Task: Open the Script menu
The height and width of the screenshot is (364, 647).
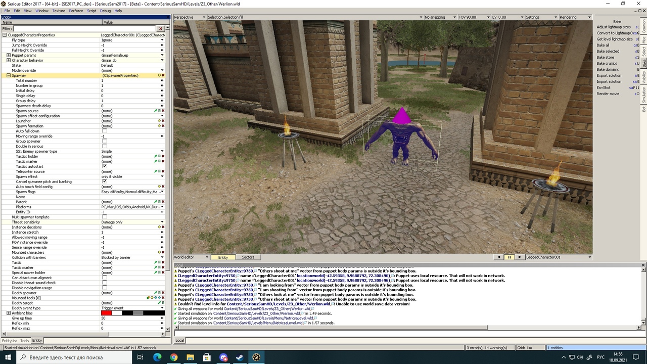Action: pos(91,11)
